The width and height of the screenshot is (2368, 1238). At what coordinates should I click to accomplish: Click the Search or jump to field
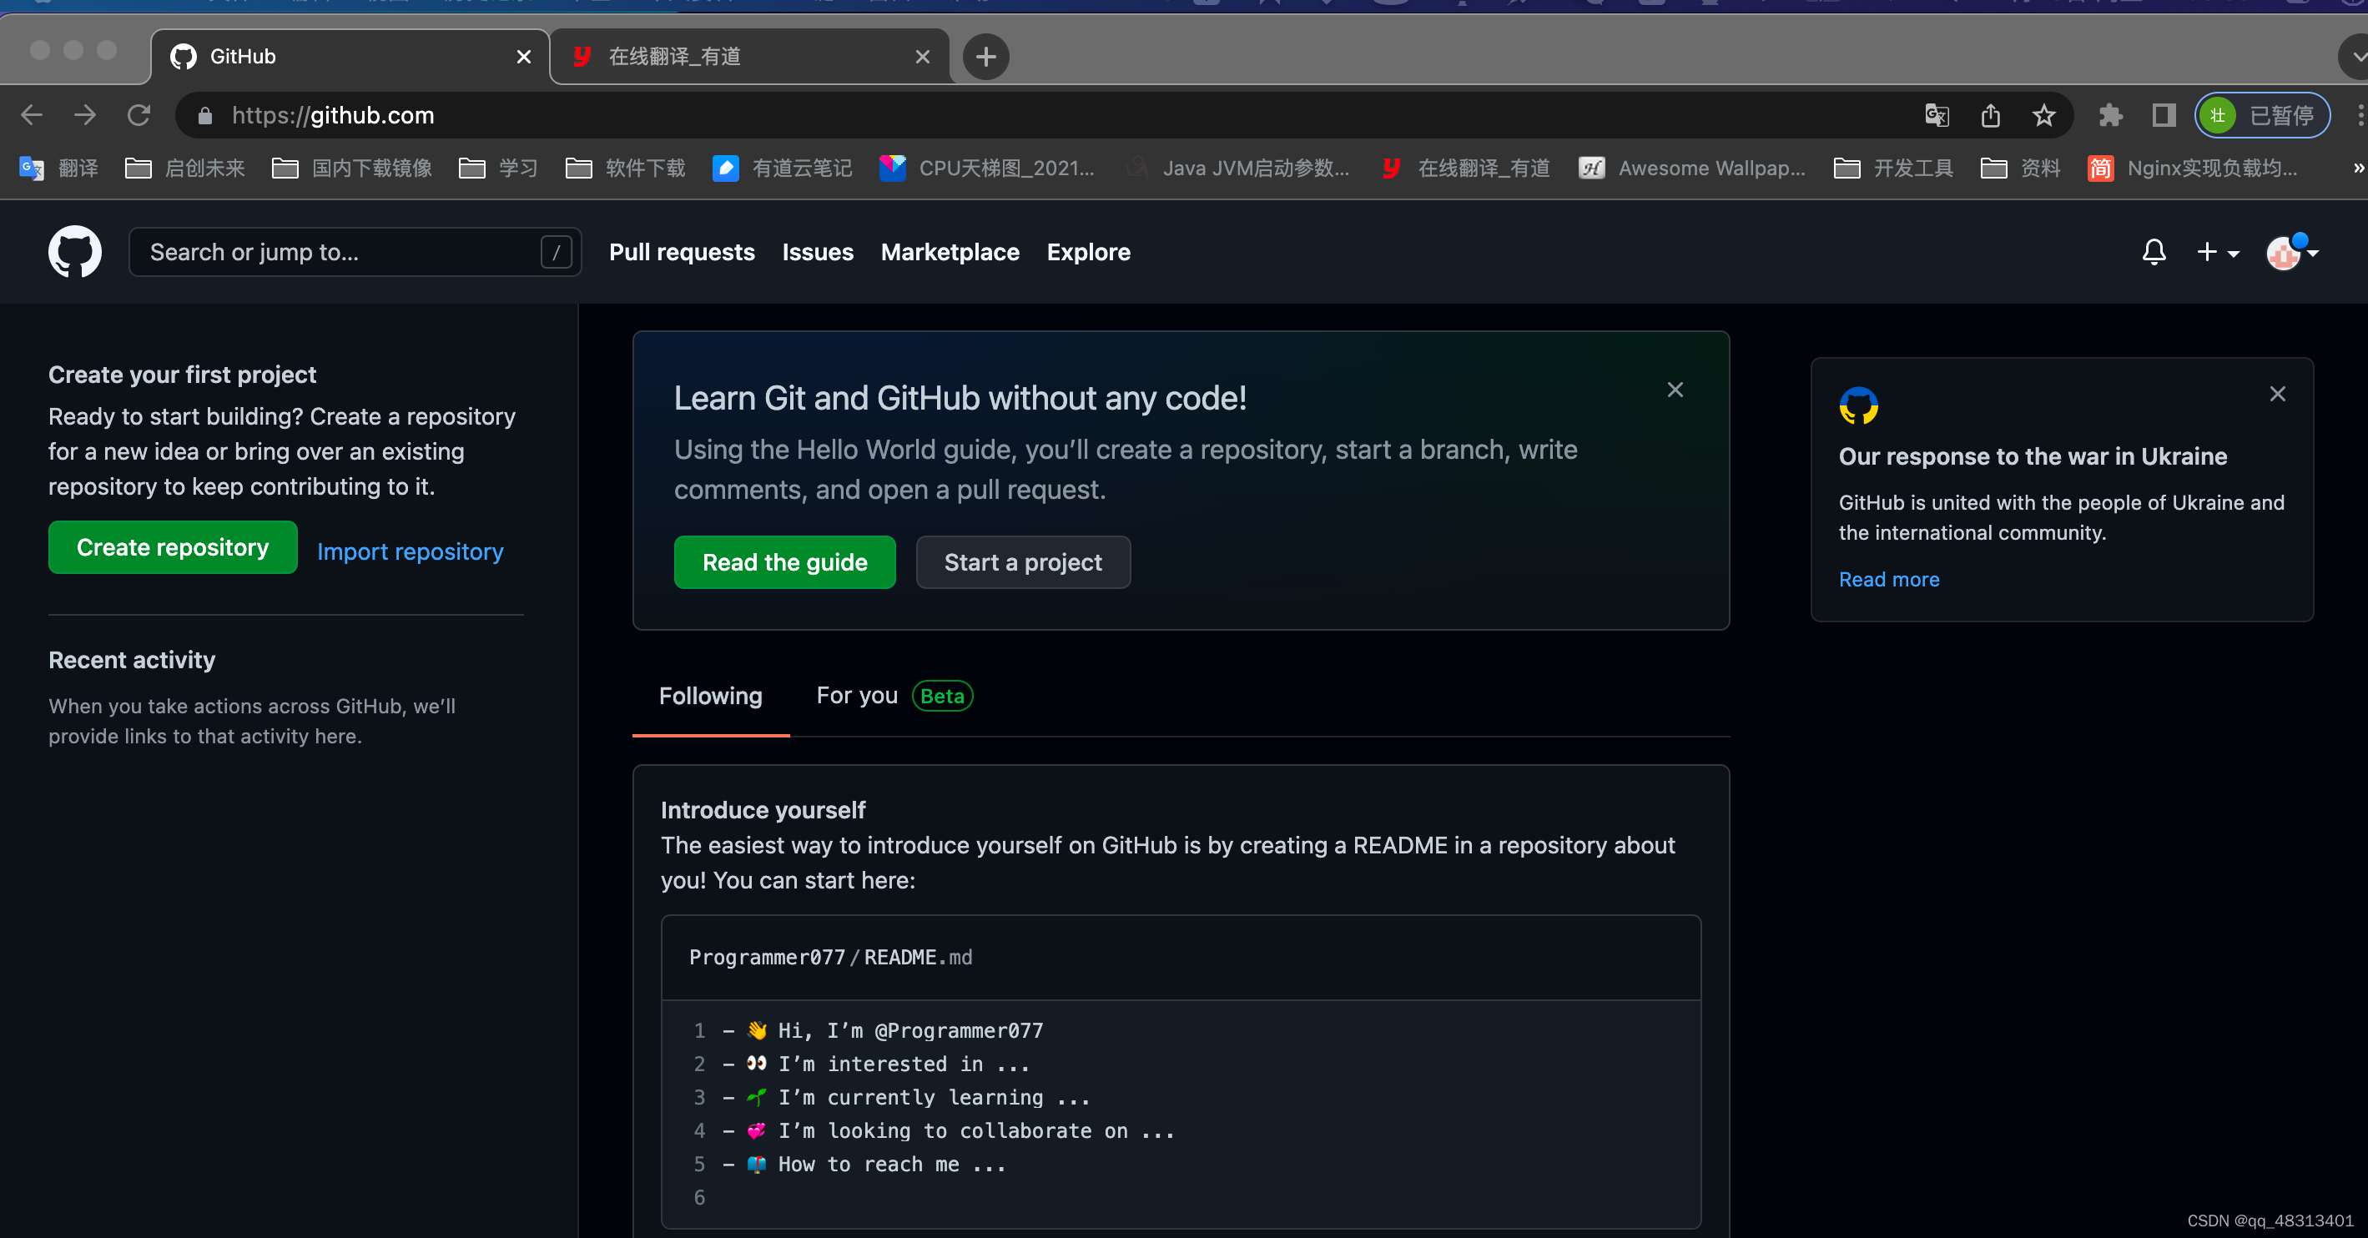tap(340, 252)
